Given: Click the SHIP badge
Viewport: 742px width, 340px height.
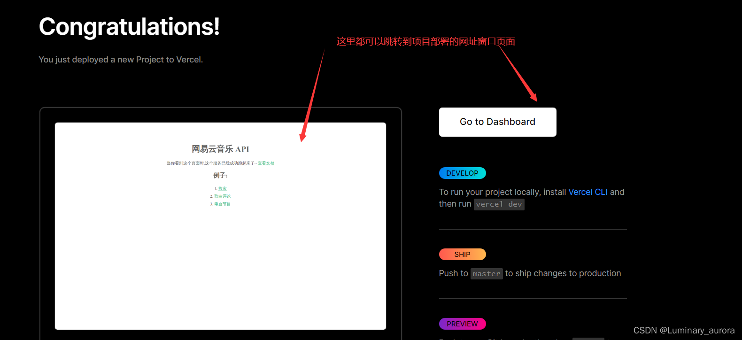Looking at the screenshot, I should (463, 255).
